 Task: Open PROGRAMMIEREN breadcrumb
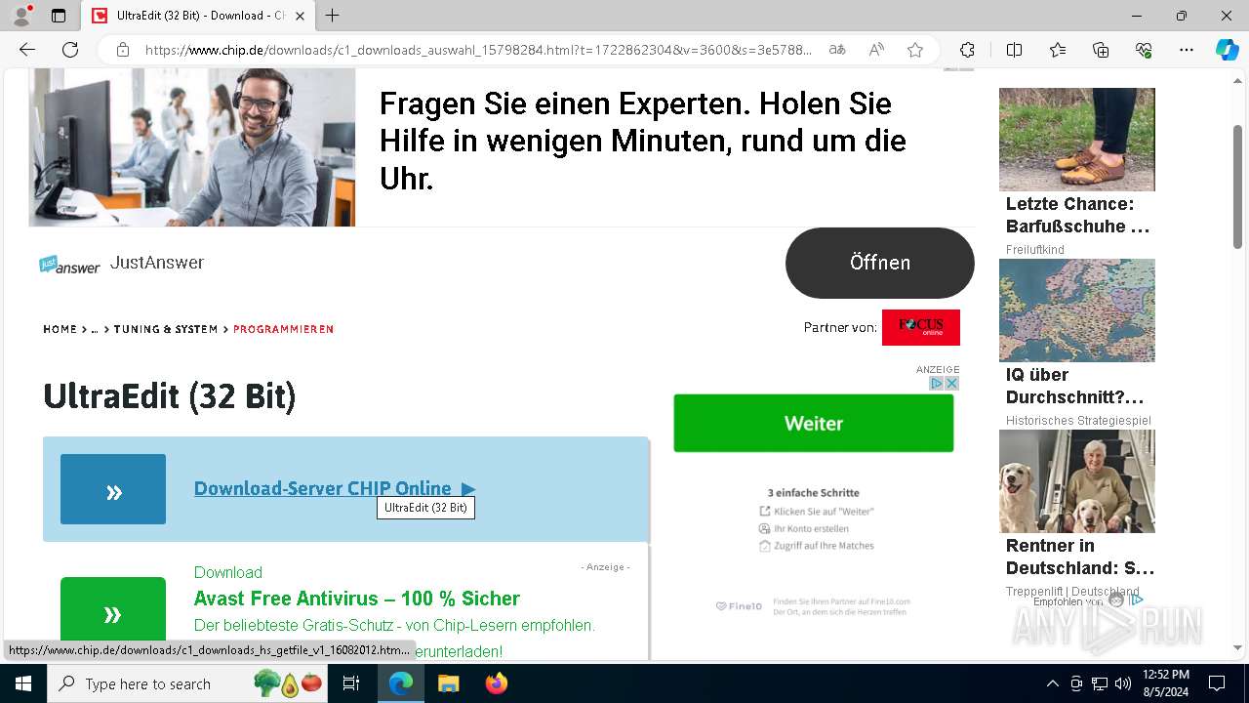(283, 329)
